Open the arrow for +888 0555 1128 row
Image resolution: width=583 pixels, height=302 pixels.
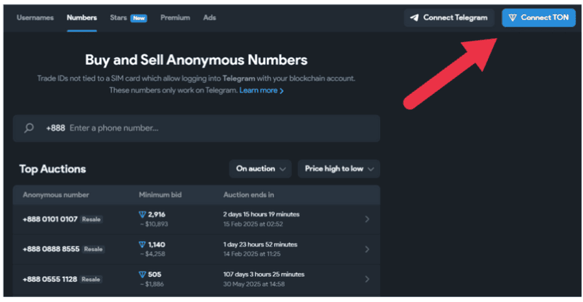367,279
